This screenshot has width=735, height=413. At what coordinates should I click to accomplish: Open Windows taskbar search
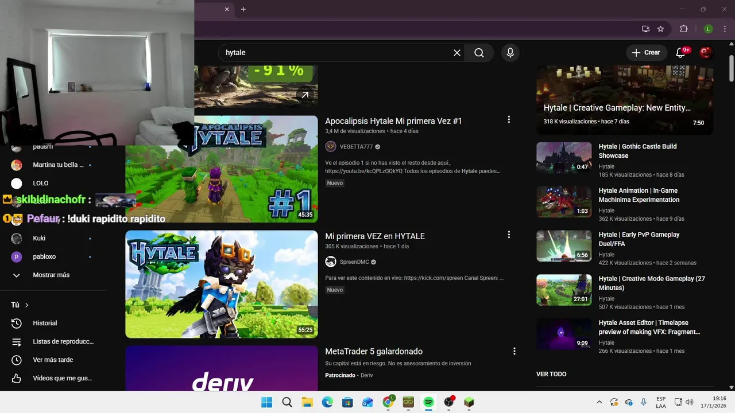tap(287, 402)
